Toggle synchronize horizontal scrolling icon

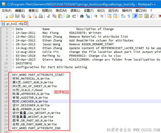coord(115,16)
